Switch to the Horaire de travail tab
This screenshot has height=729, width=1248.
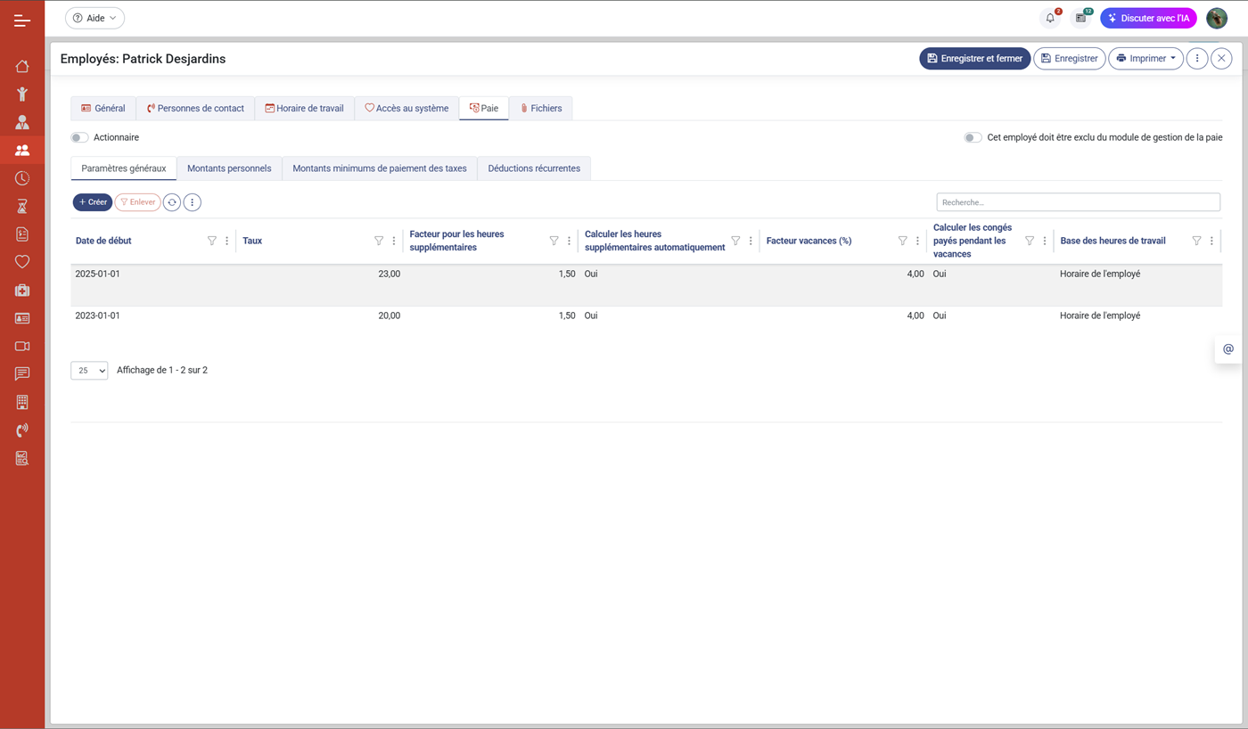tap(304, 109)
